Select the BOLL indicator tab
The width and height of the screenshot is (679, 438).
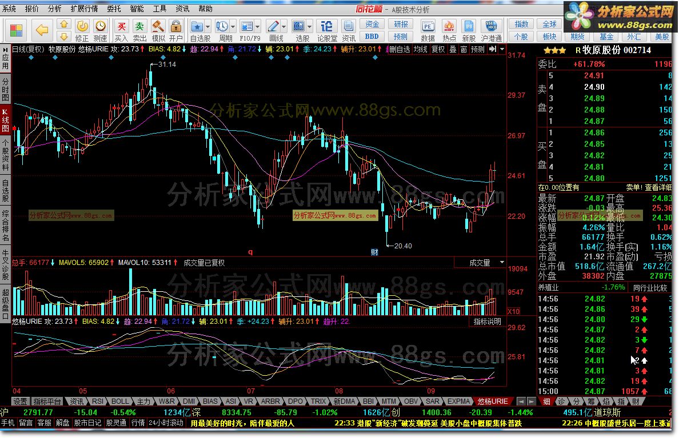tap(120, 401)
